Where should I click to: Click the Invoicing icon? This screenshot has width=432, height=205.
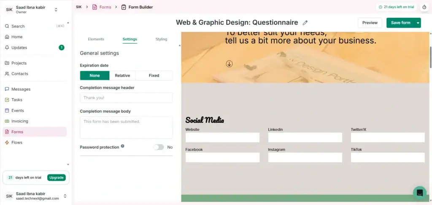tap(7, 121)
